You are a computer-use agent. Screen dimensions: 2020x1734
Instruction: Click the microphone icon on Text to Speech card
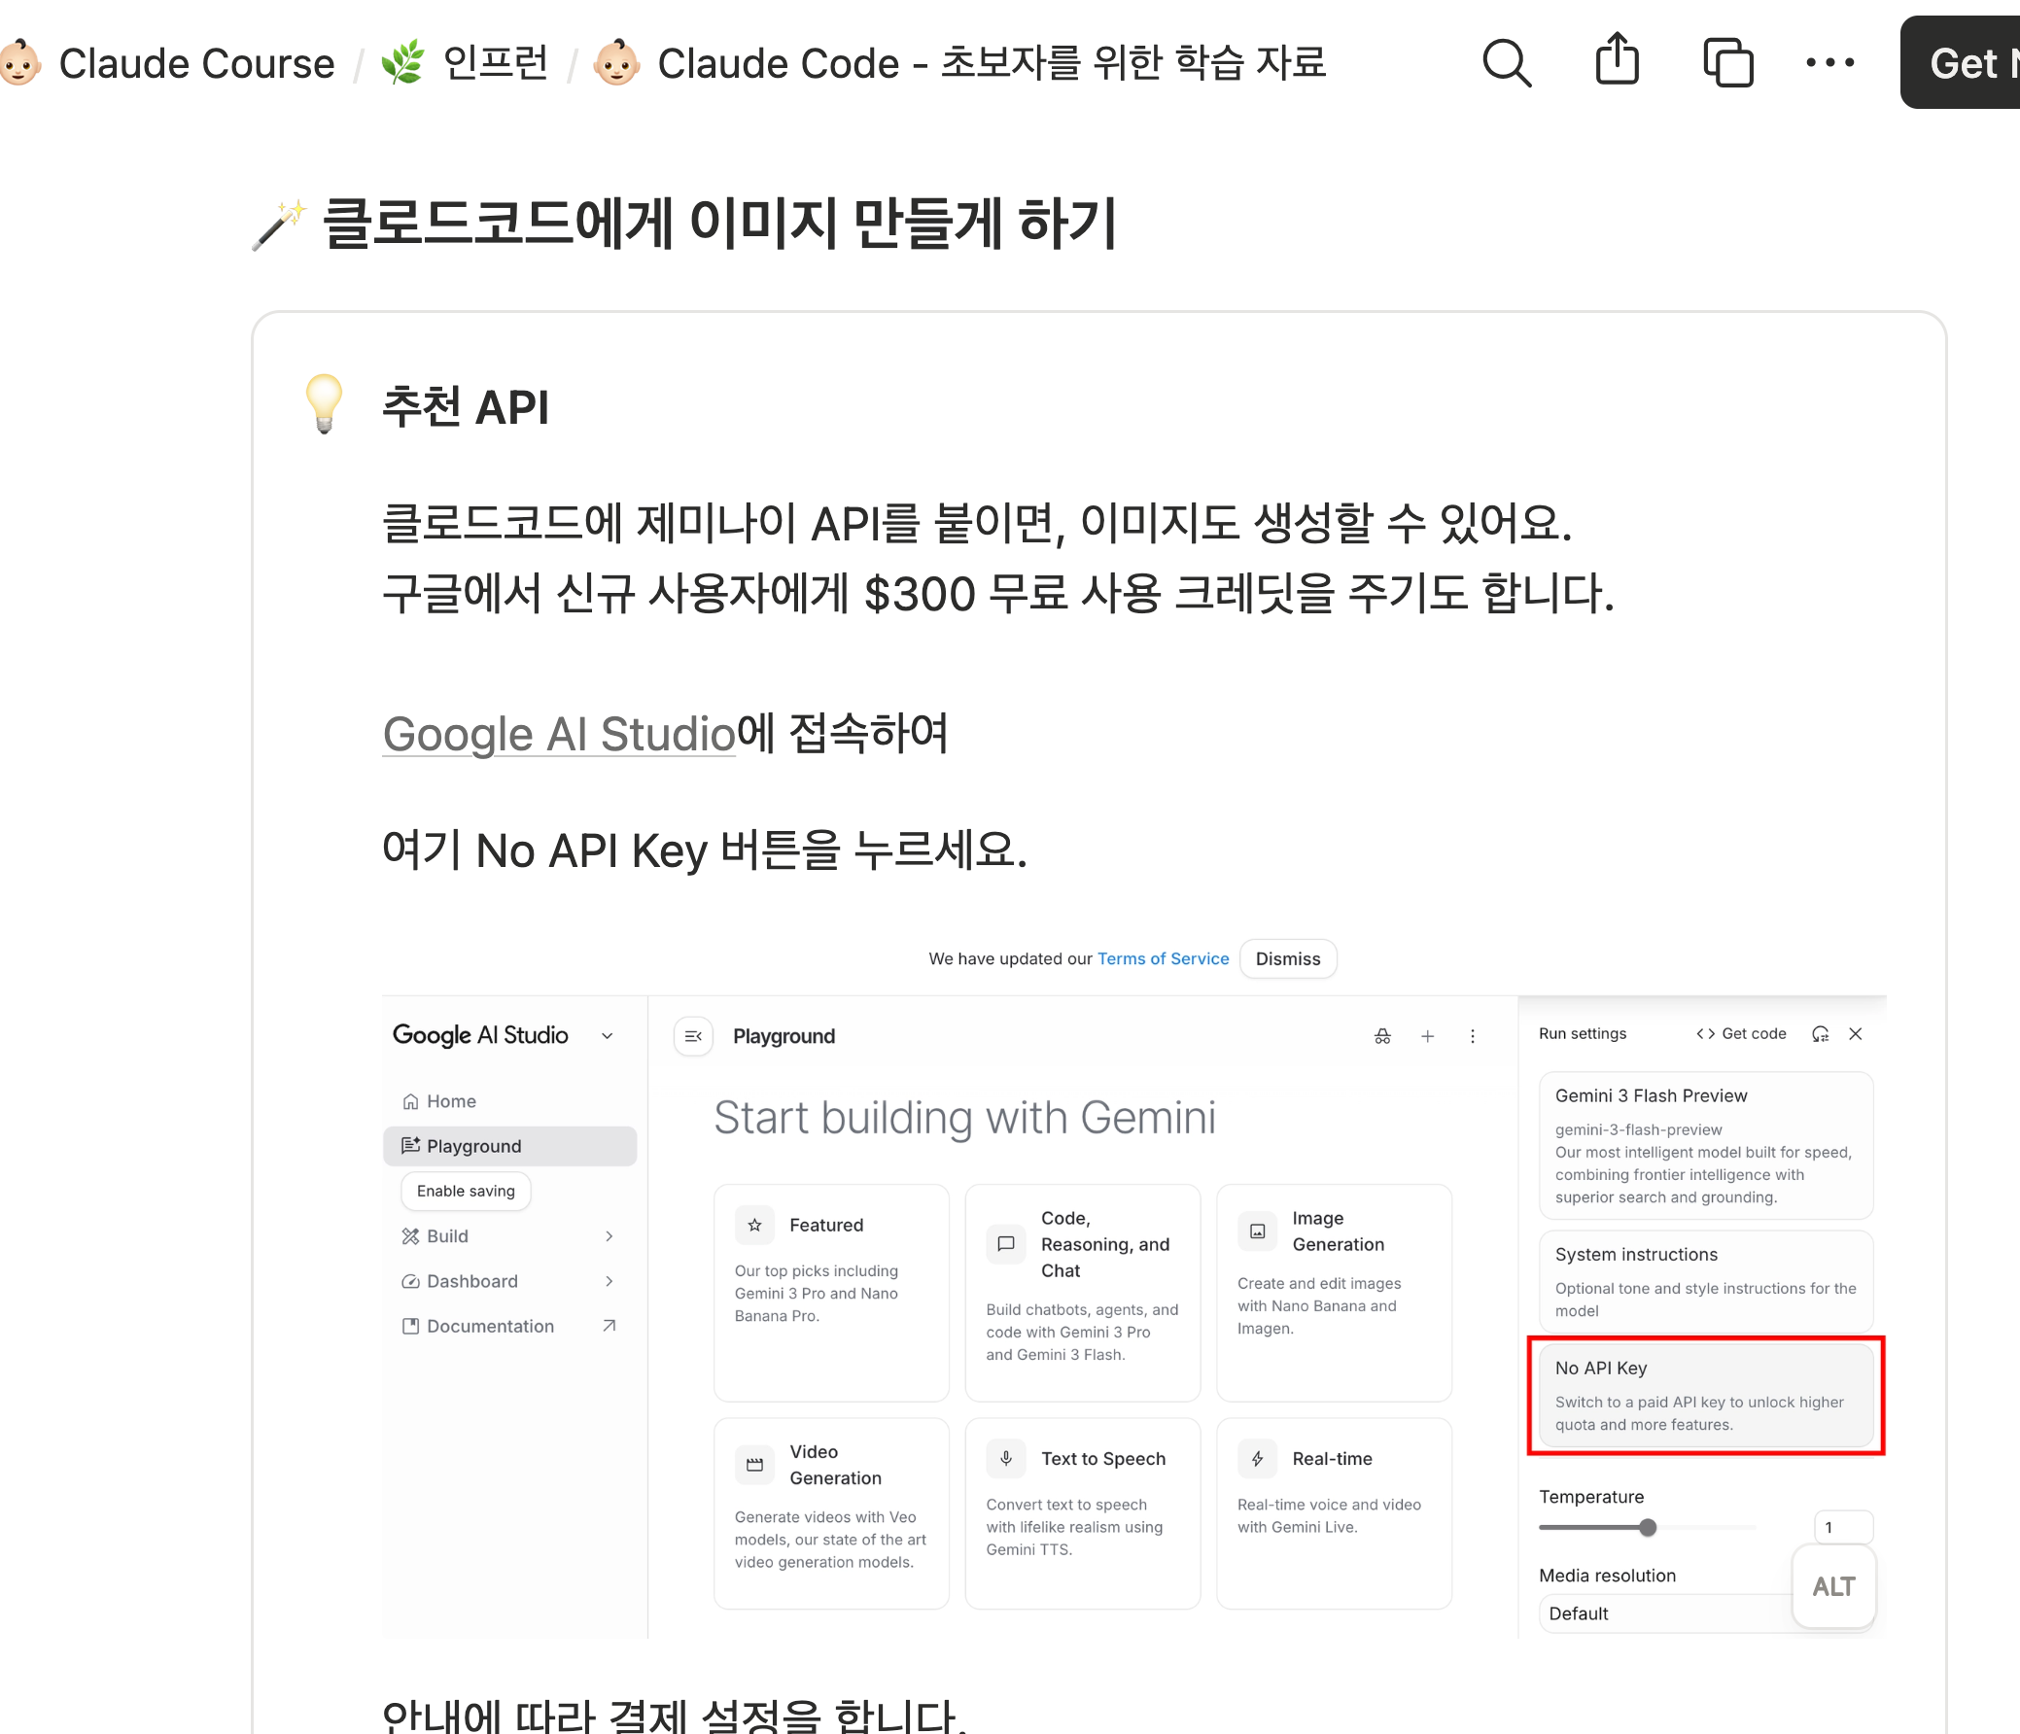point(1006,1458)
